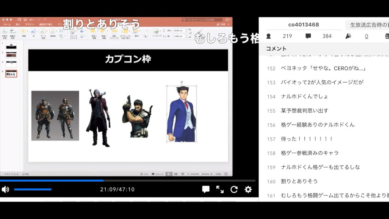389x219 pixels.
Task: Click the Picture Border pen icon
Action: click(x=82, y=30)
